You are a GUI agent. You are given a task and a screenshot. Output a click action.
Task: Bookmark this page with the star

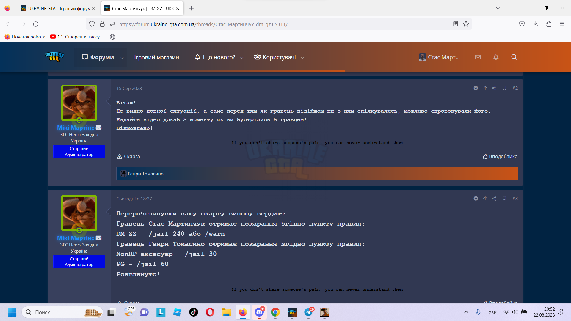click(466, 24)
